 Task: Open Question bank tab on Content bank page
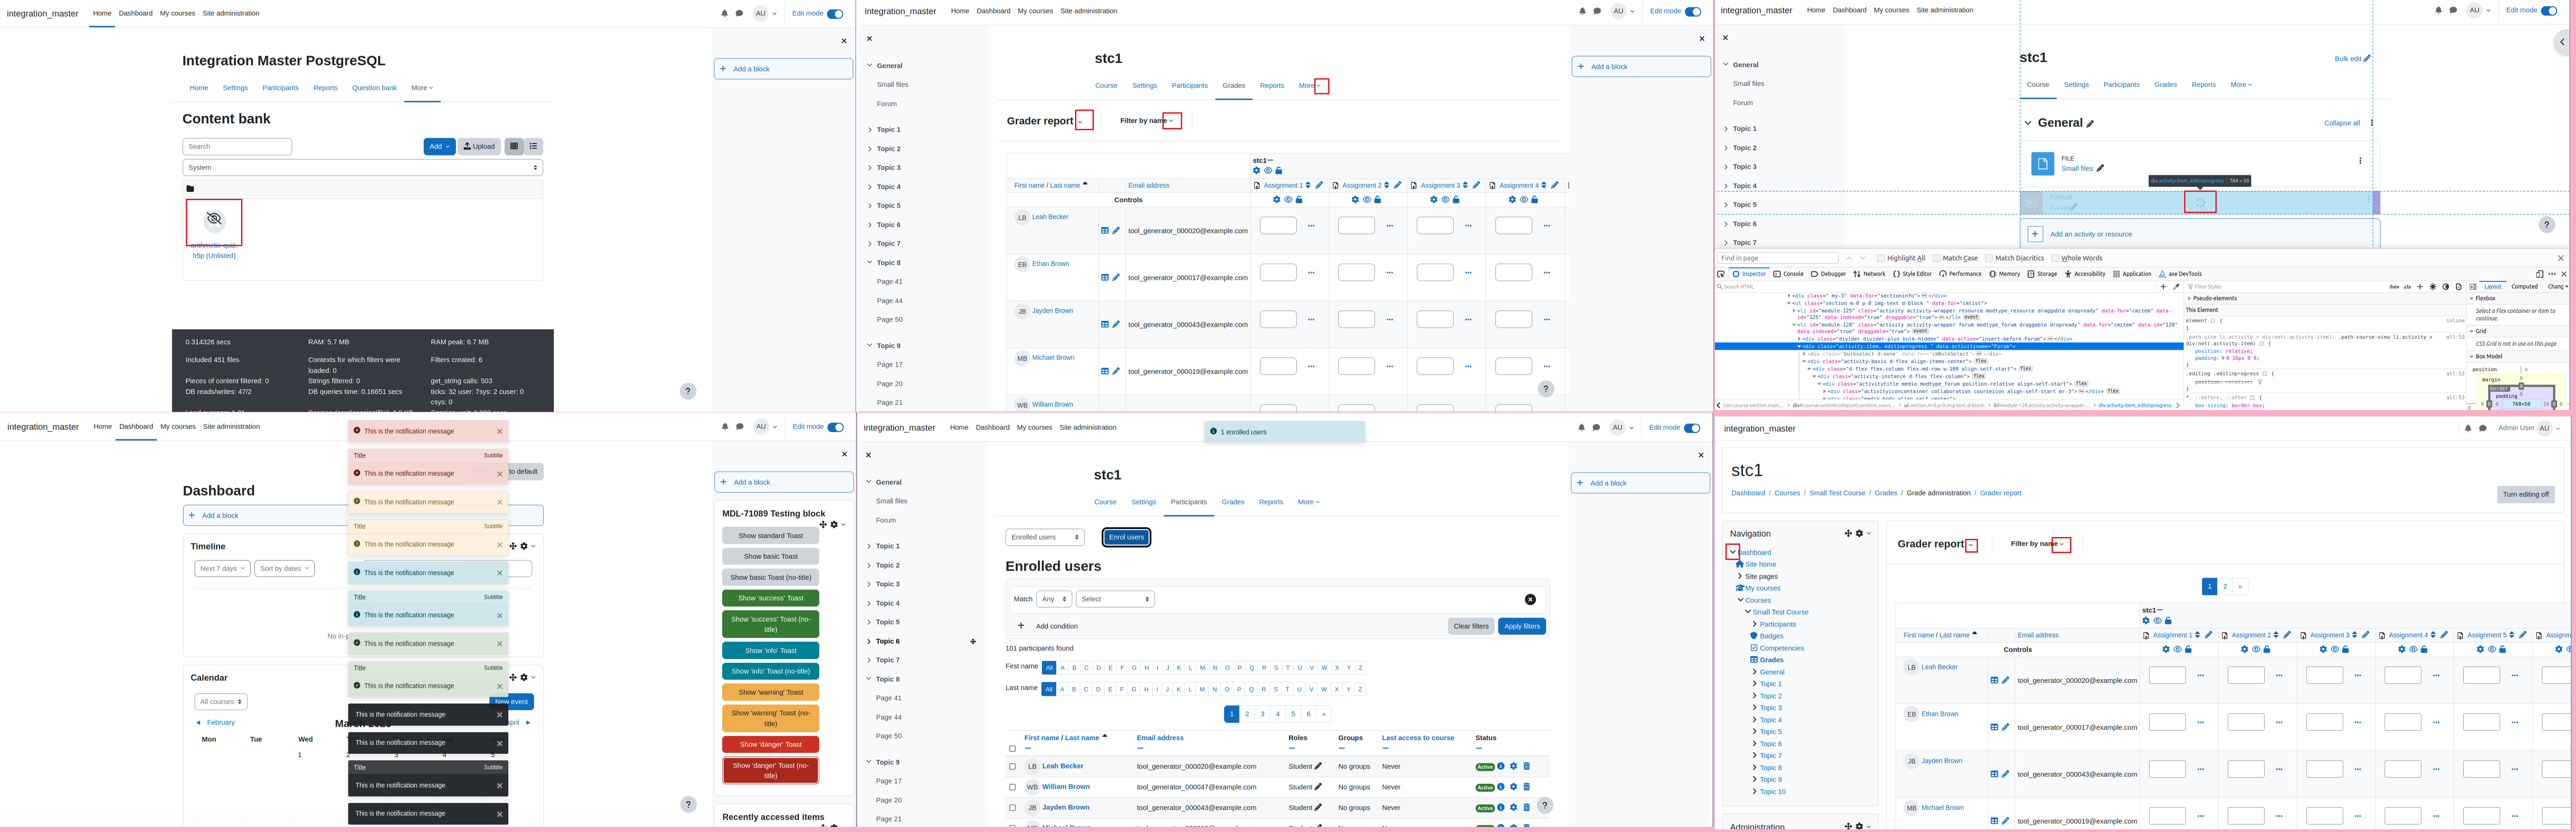click(374, 88)
